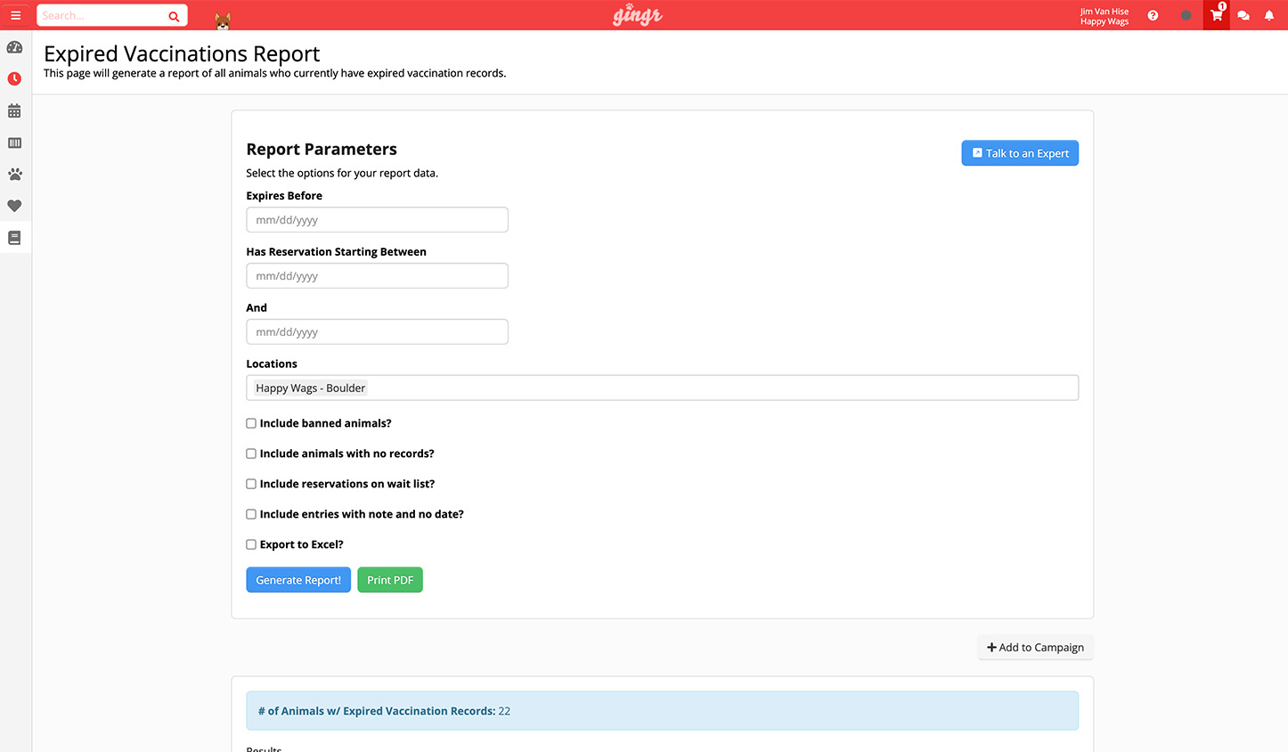Click the top search input field
This screenshot has height=752, width=1288.
pos(102,15)
